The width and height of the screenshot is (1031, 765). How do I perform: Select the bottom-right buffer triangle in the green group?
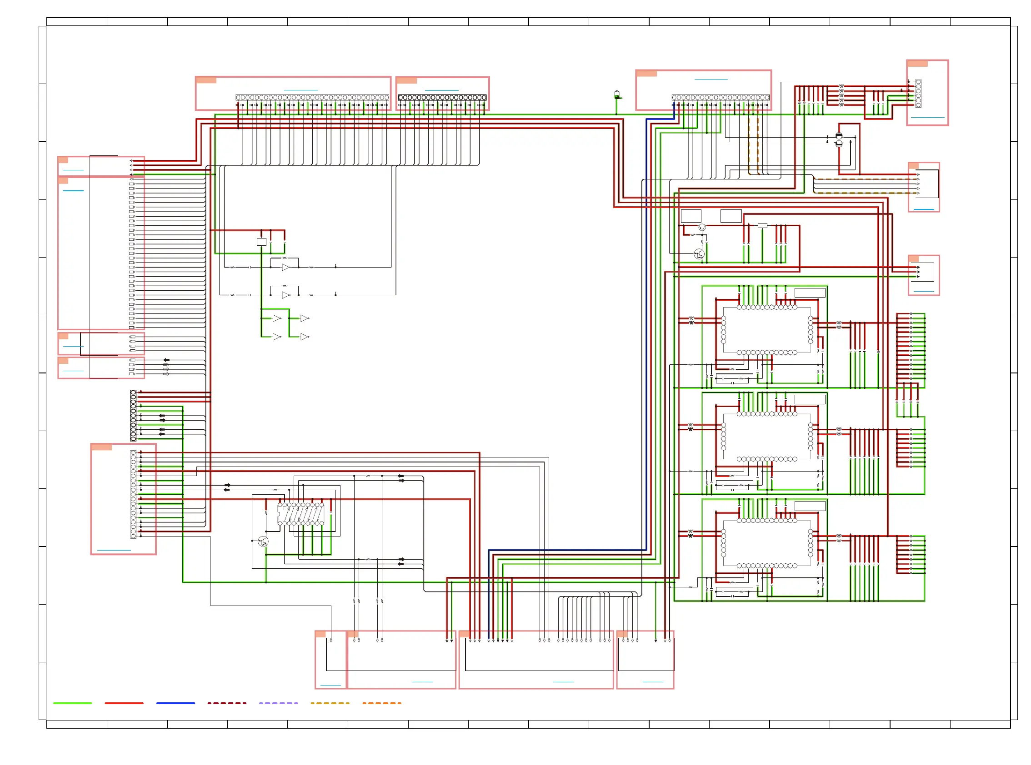(304, 337)
